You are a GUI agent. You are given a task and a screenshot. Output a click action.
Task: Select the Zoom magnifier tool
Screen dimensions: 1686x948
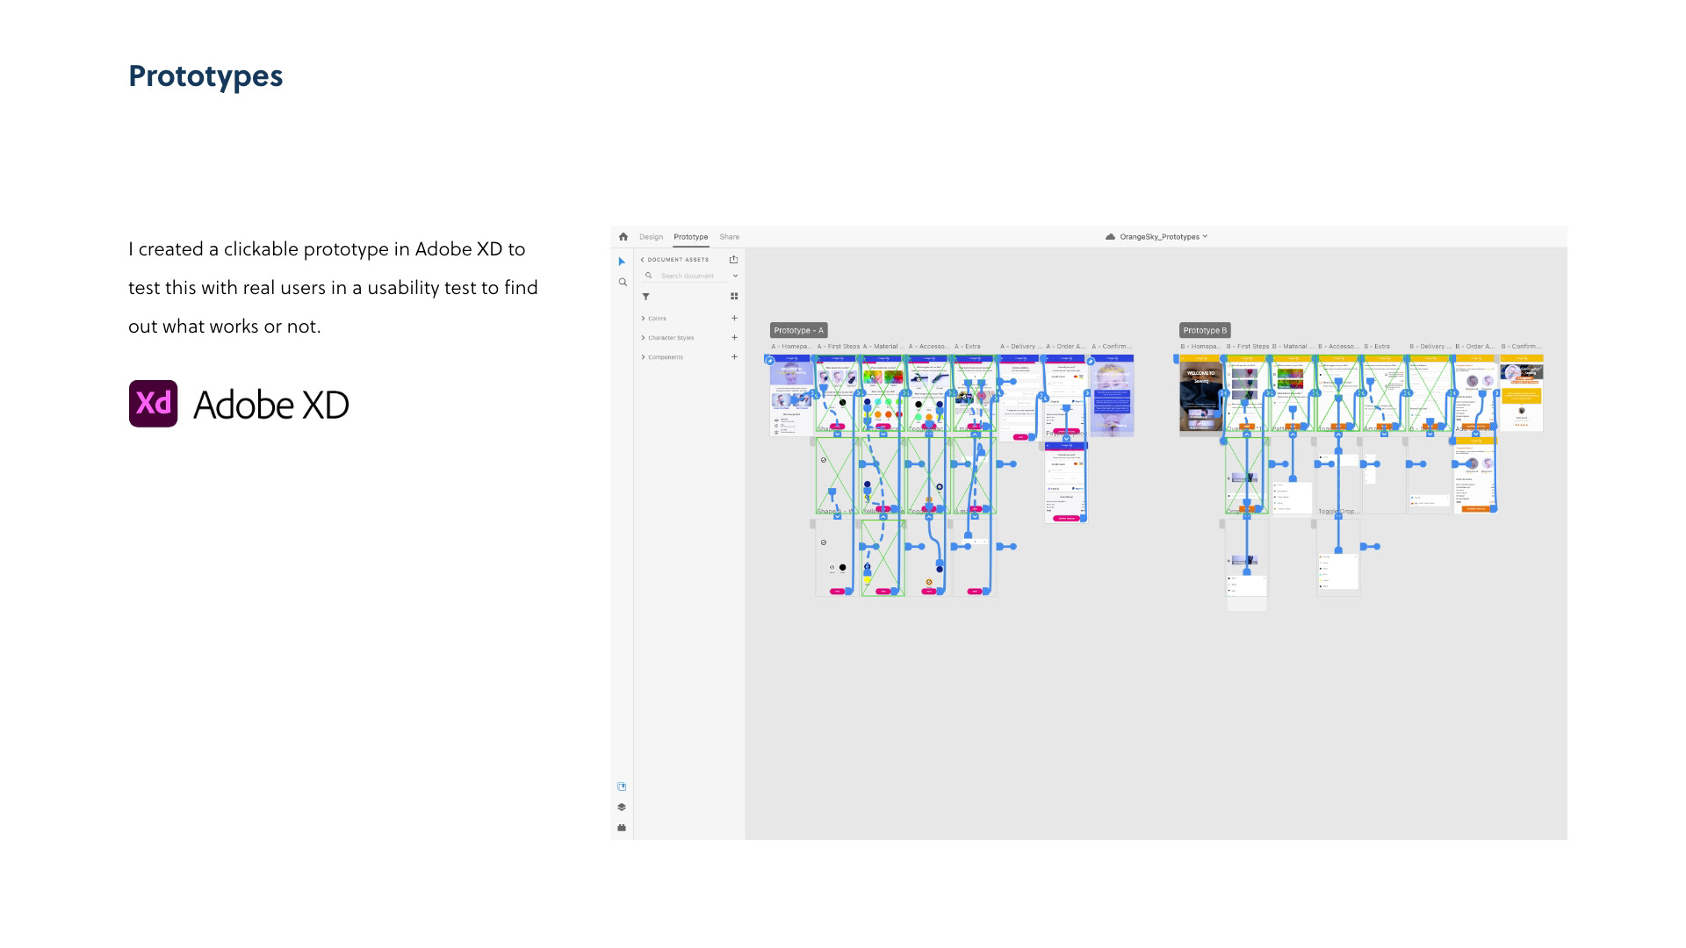(x=623, y=283)
